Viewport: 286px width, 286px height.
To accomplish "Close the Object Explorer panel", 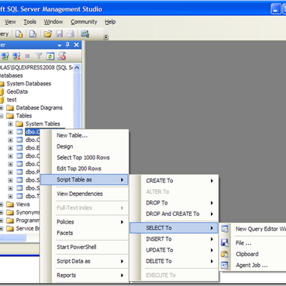I will [x=77, y=45].
